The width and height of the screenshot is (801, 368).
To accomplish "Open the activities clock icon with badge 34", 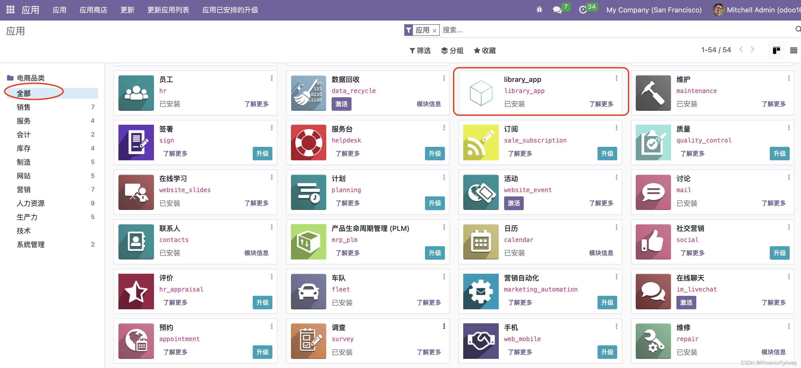I will coord(582,10).
